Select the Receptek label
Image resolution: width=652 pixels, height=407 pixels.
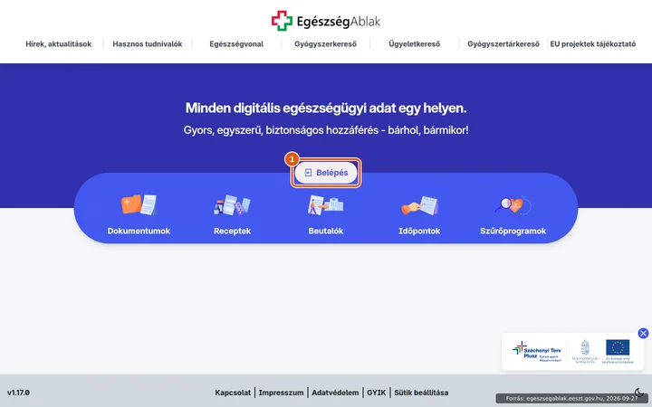(232, 231)
